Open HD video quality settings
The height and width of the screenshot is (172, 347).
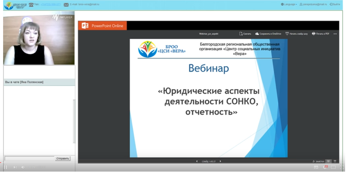pos(325,167)
